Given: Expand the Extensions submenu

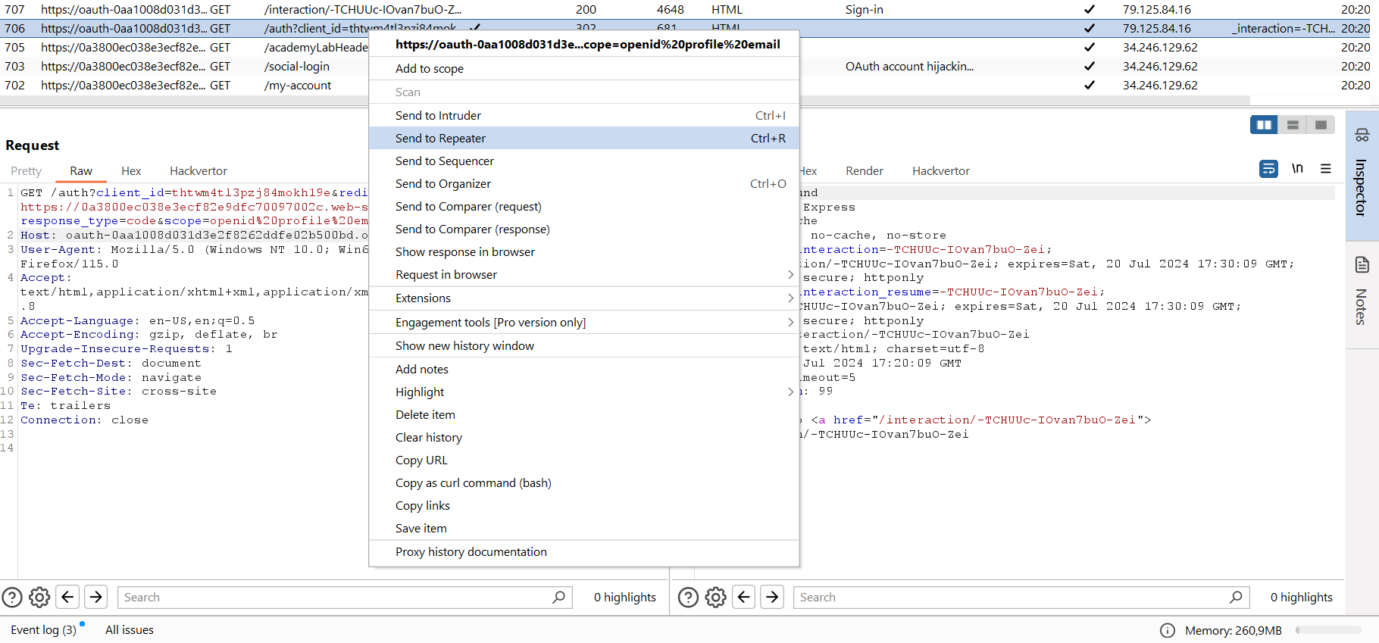Looking at the screenshot, I should tap(583, 298).
